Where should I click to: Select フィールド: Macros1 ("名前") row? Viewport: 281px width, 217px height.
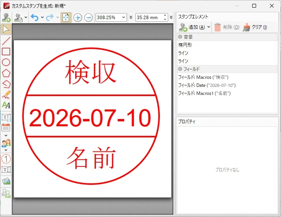pyautogui.click(x=227, y=93)
